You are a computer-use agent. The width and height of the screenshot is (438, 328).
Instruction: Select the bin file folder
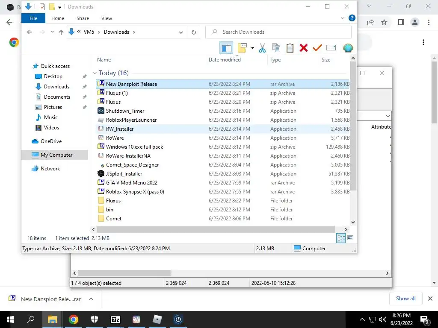222,209
